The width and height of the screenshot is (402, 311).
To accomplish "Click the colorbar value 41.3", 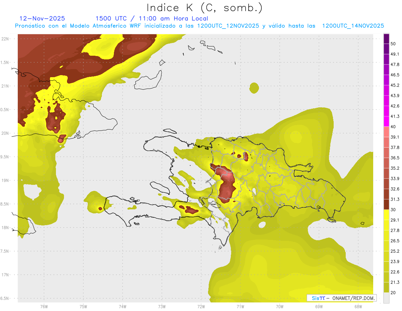I will click(395, 116).
